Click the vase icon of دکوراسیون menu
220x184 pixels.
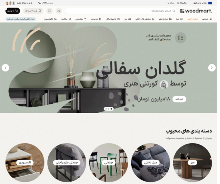[55, 19]
